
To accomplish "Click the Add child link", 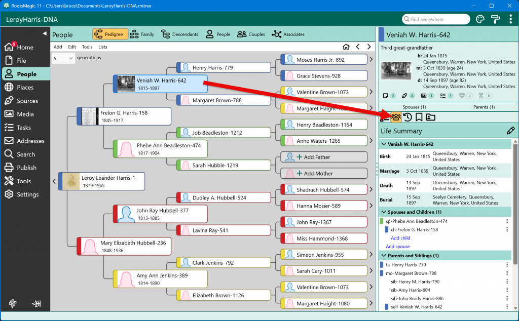I will 400,238.
